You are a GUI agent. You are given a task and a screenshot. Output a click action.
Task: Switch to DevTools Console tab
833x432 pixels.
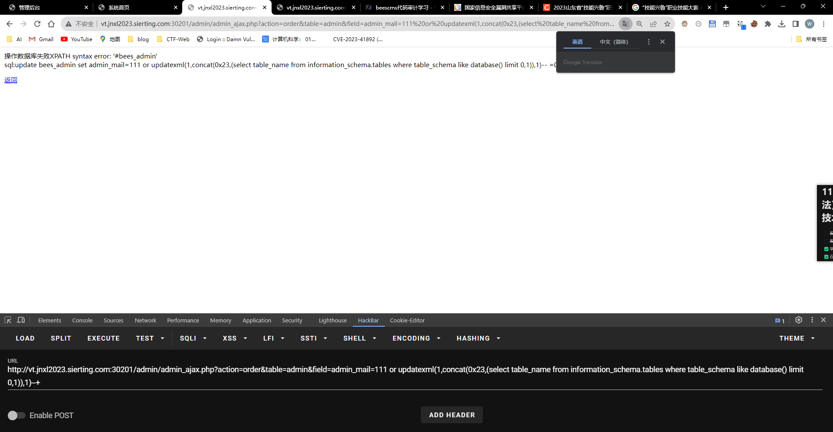(82, 321)
